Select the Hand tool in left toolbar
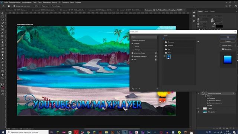Image resolution: width=238 pixels, height=134 pixels. pos(3,74)
